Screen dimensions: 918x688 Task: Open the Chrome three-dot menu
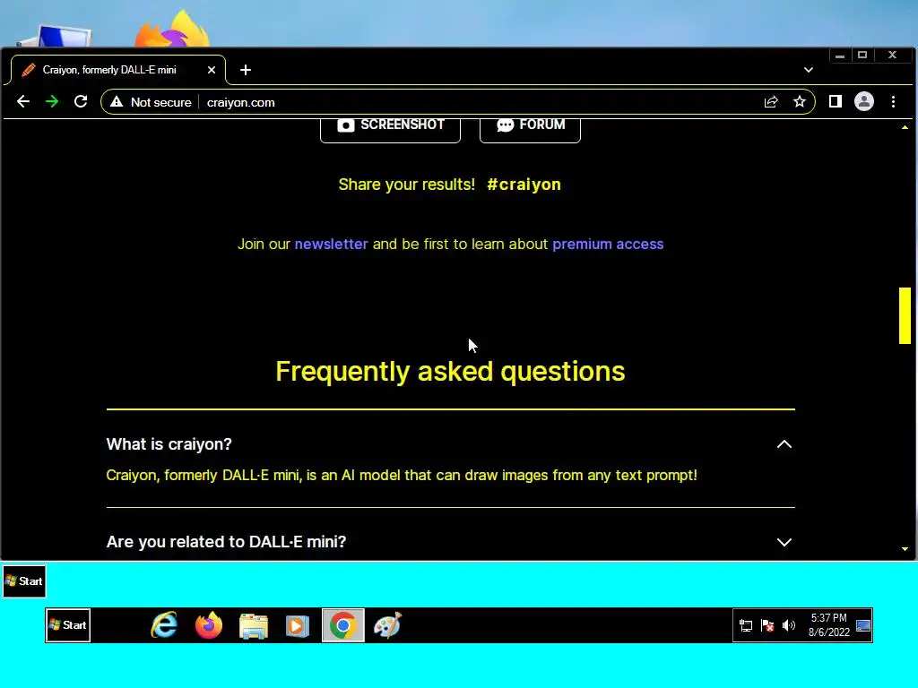[x=894, y=102]
